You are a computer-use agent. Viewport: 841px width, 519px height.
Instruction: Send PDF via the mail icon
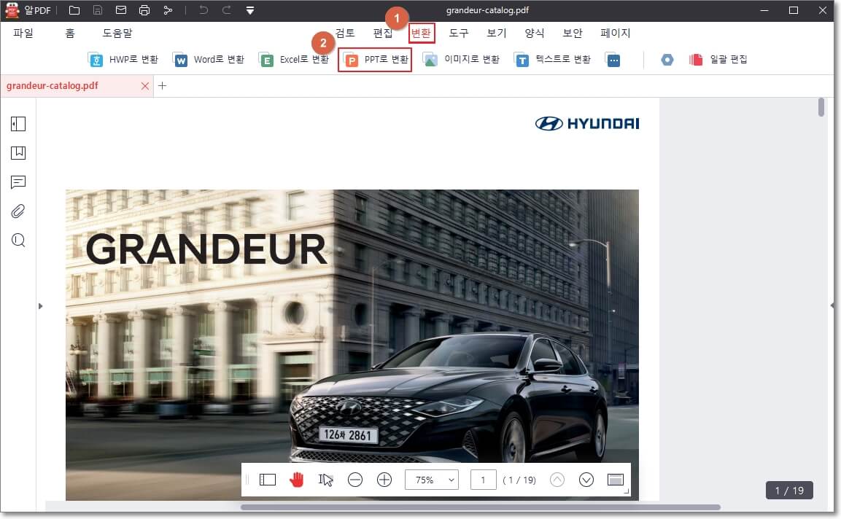tap(121, 10)
